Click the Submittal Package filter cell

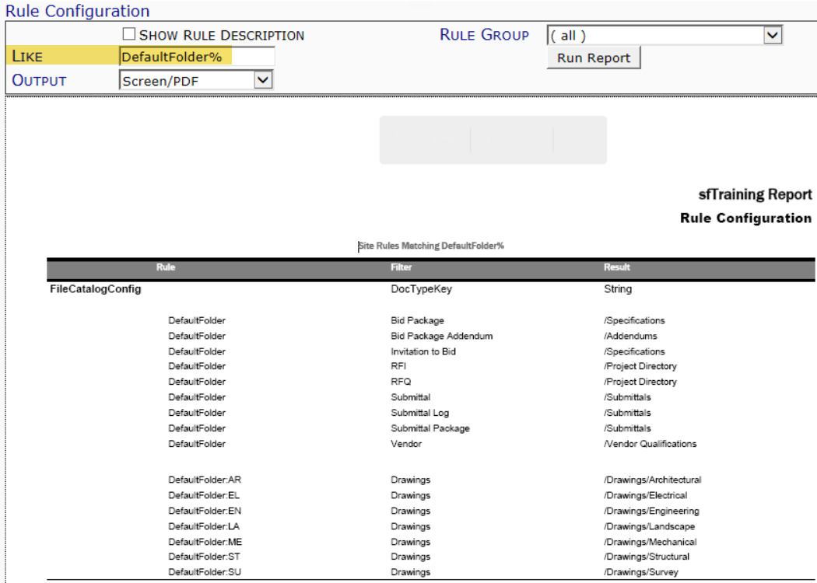[x=430, y=428]
